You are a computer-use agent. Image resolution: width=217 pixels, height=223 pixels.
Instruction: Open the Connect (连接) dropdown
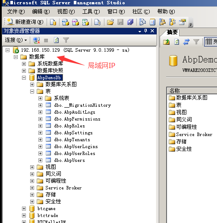pyautogui.click(x=16, y=40)
